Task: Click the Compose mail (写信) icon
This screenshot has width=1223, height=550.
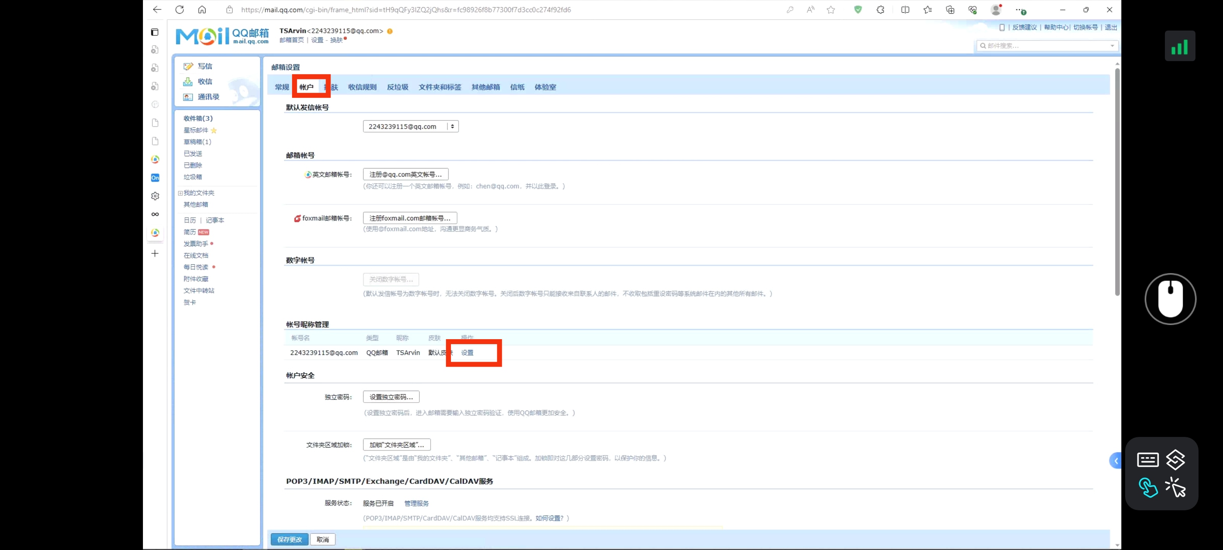Action: 188,66
